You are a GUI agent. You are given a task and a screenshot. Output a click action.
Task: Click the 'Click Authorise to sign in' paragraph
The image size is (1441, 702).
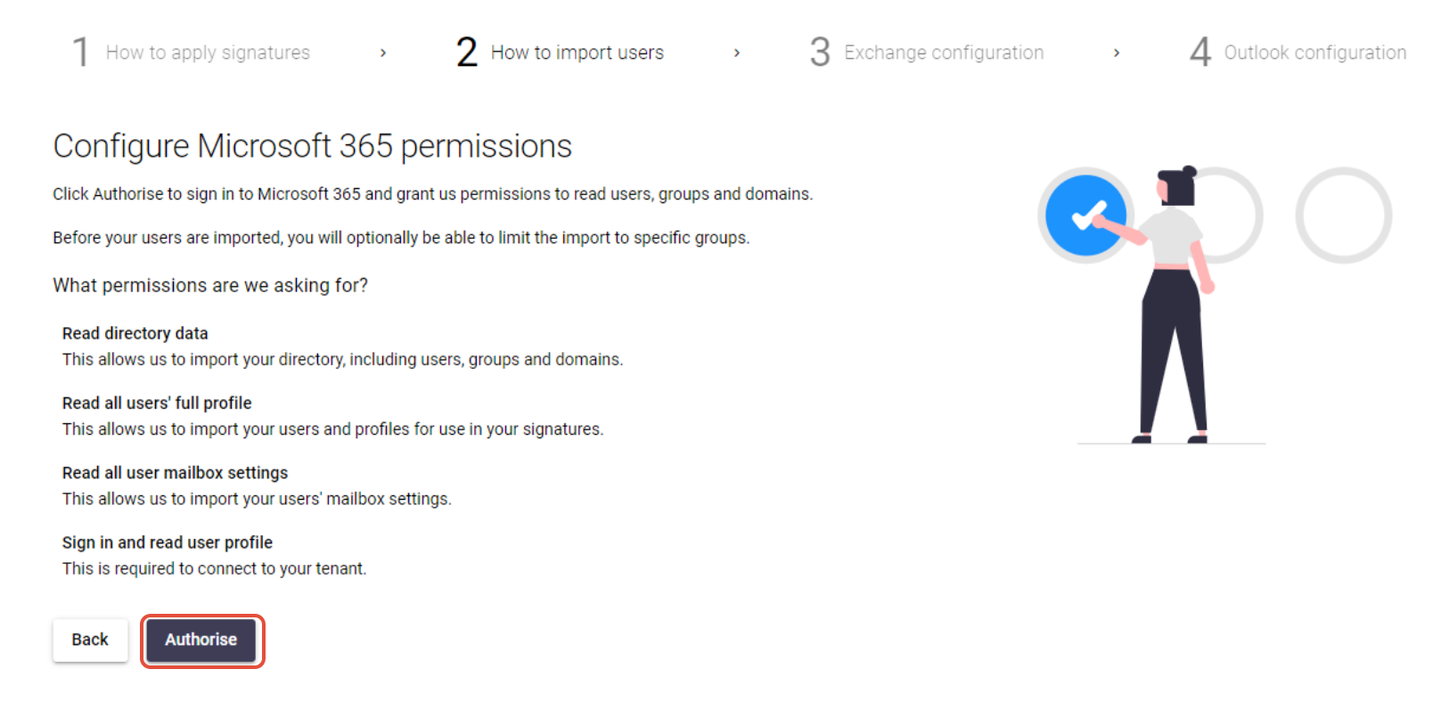(433, 194)
